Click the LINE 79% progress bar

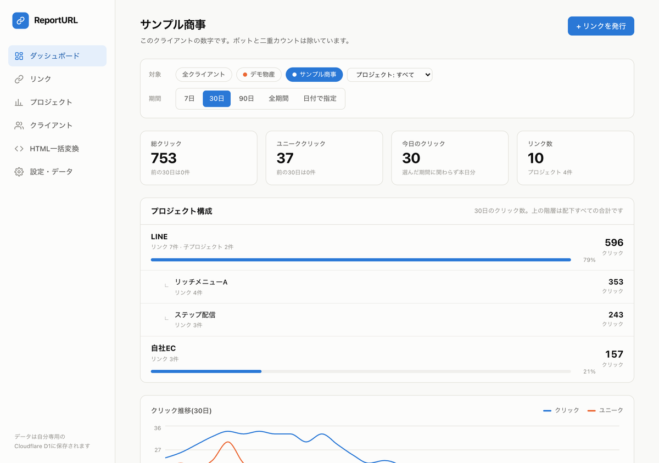pos(361,260)
